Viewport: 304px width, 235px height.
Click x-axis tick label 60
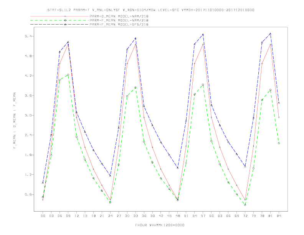211,216
